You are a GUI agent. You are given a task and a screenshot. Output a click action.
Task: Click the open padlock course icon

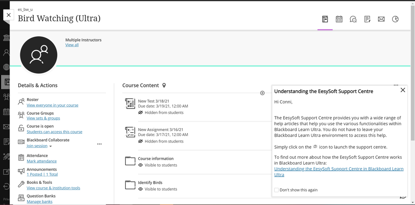(21, 128)
